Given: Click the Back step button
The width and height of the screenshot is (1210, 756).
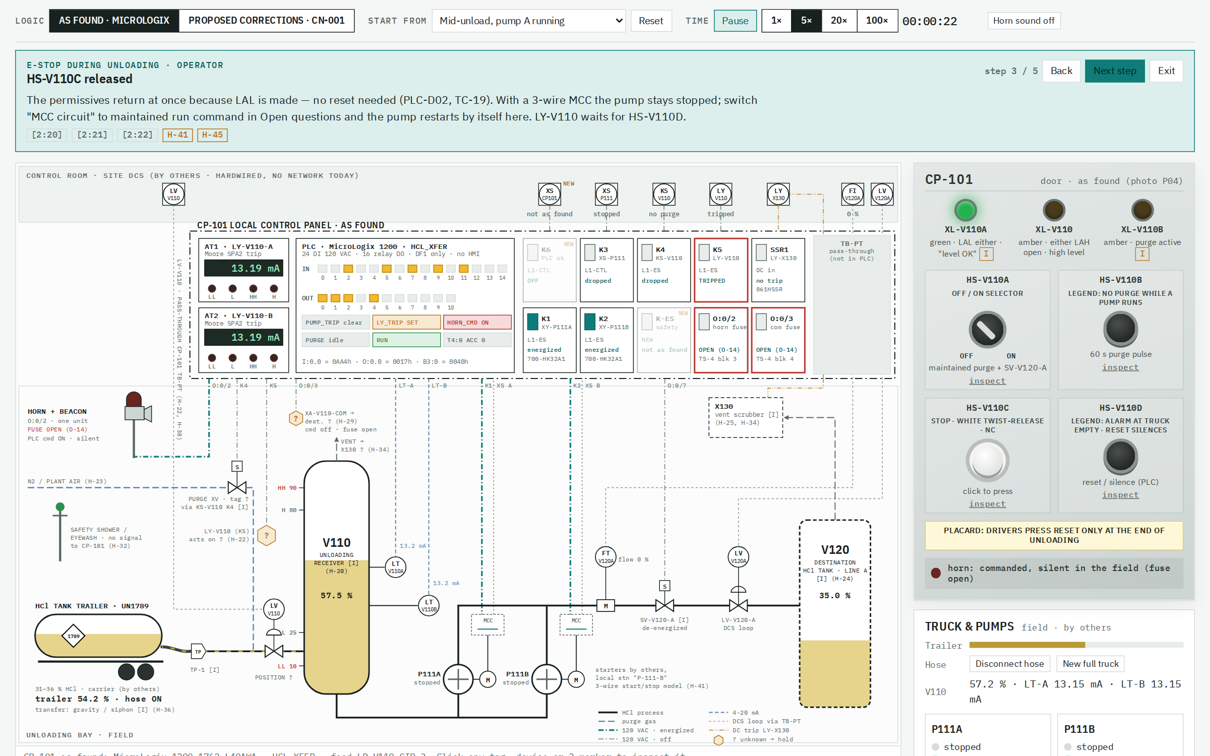Looking at the screenshot, I should click(1061, 71).
